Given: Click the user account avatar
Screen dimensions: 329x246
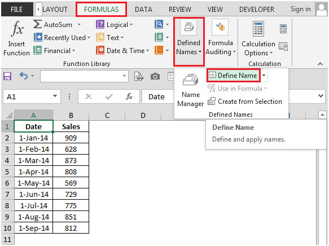Looking at the screenshot, I should click(x=321, y=9).
